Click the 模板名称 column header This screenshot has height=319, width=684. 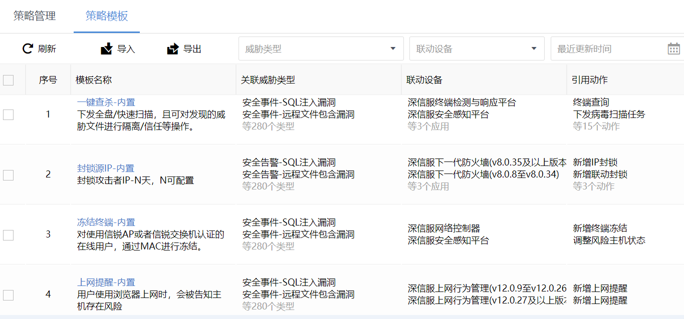pyautogui.click(x=94, y=80)
